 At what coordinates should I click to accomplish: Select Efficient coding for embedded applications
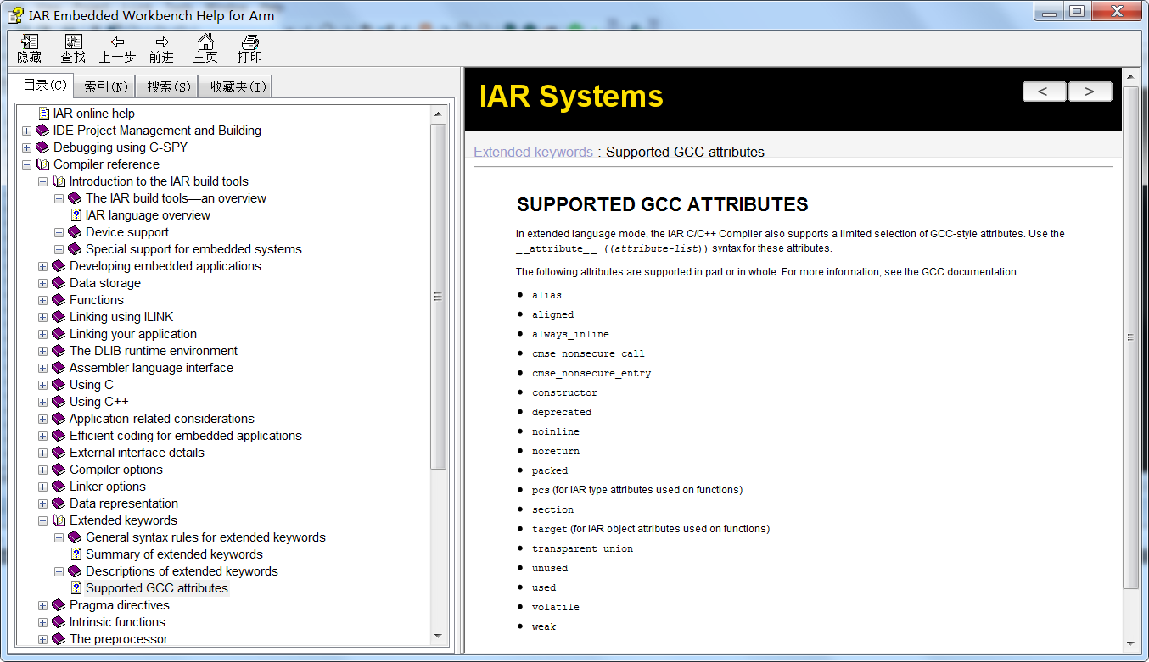[186, 436]
